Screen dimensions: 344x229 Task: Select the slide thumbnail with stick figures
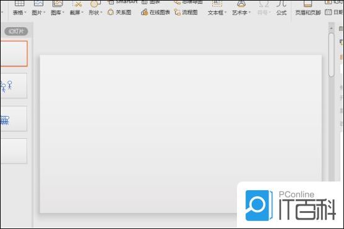pos(14,86)
